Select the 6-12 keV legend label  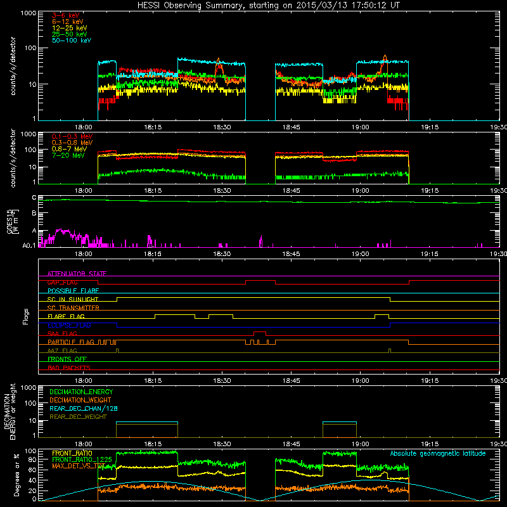point(67,22)
